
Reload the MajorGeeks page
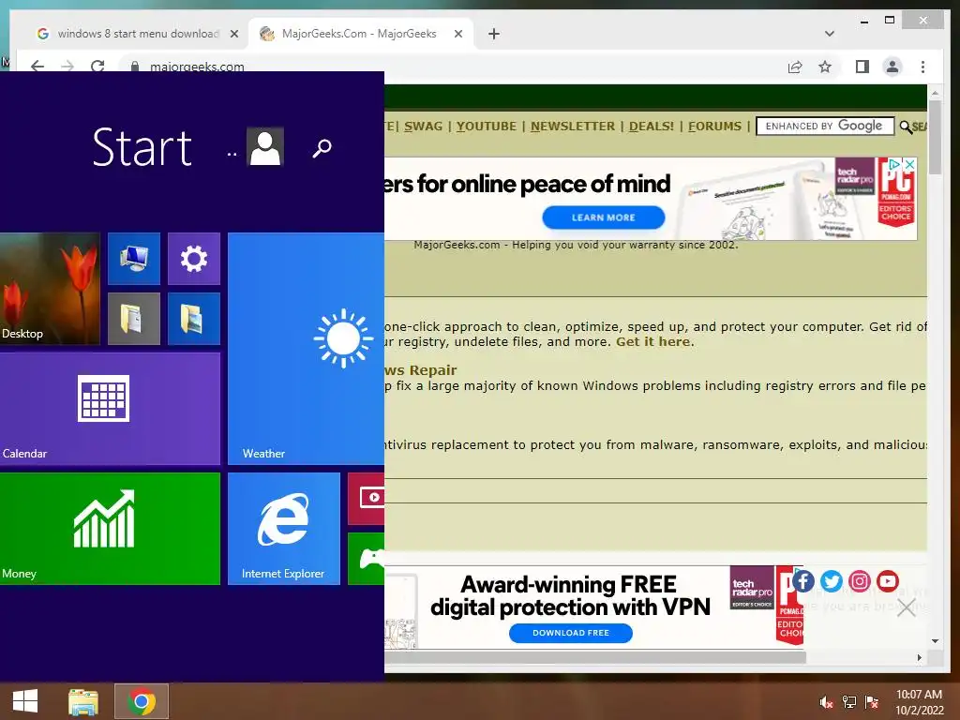click(x=97, y=67)
